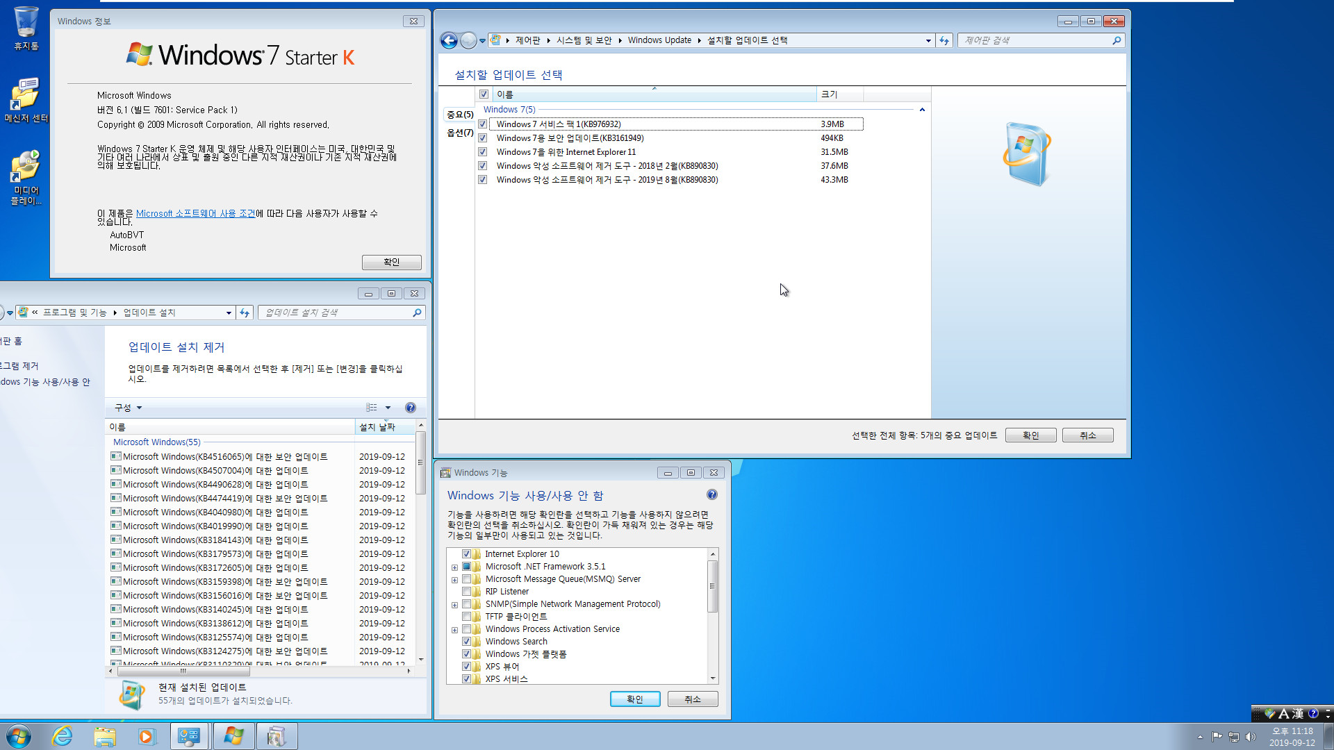The image size is (1334, 750).
Task: Click the IME Hanja 漢 language bar icon
Action: pos(1297,713)
